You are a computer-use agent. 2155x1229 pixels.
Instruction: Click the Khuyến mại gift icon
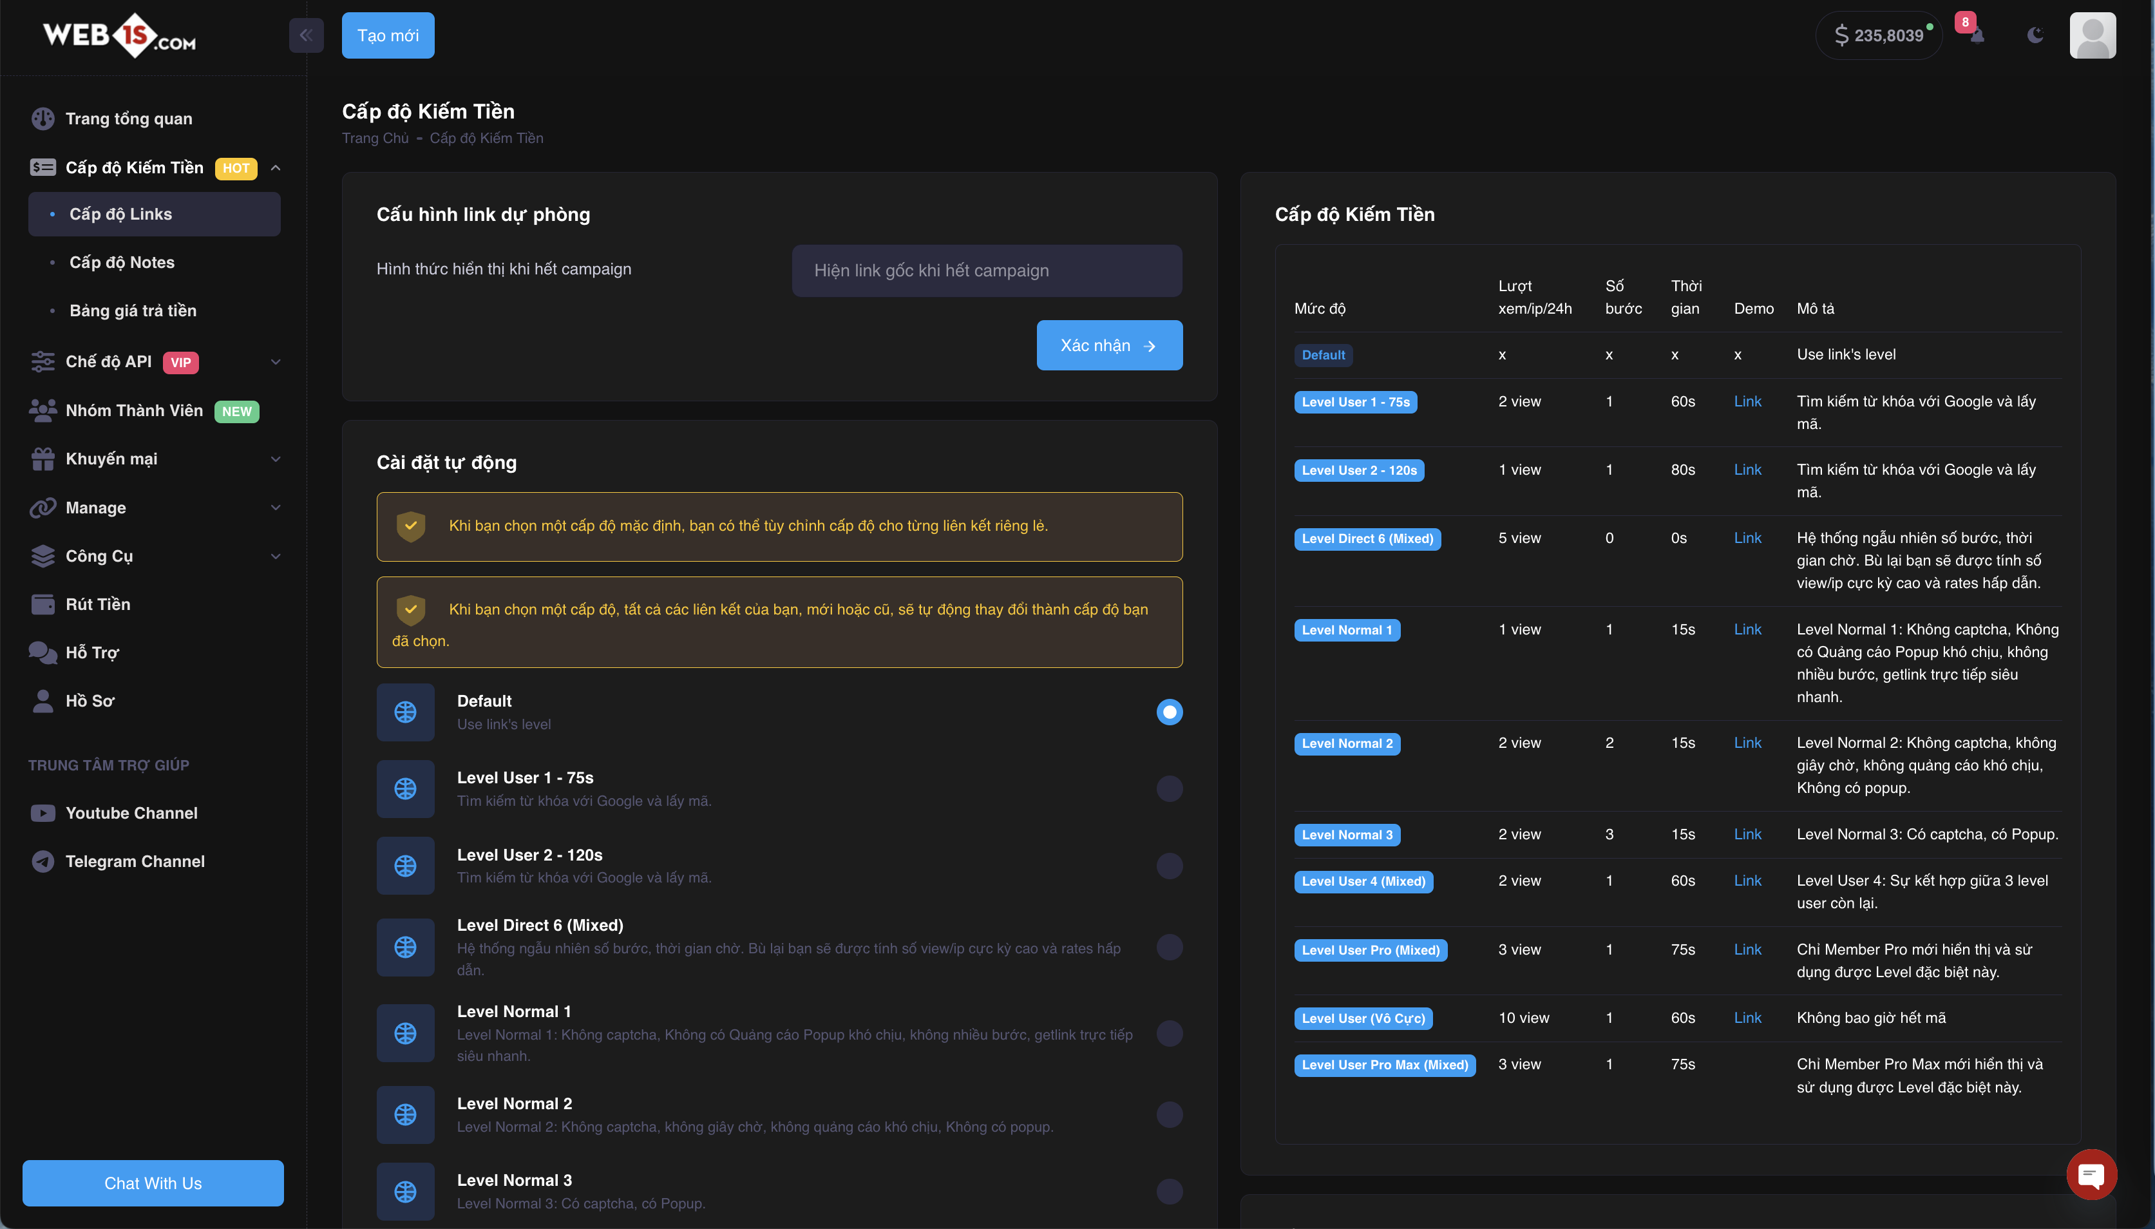[x=43, y=459]
